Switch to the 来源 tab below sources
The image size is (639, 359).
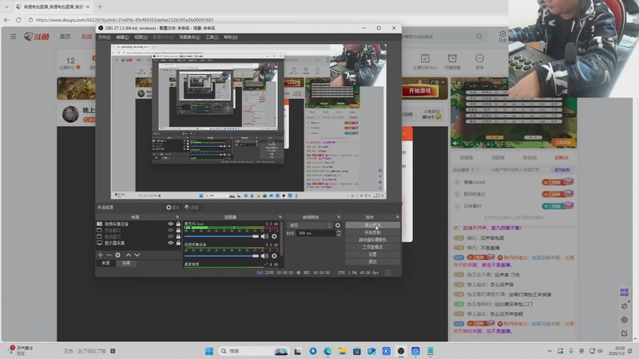[105, 263]
